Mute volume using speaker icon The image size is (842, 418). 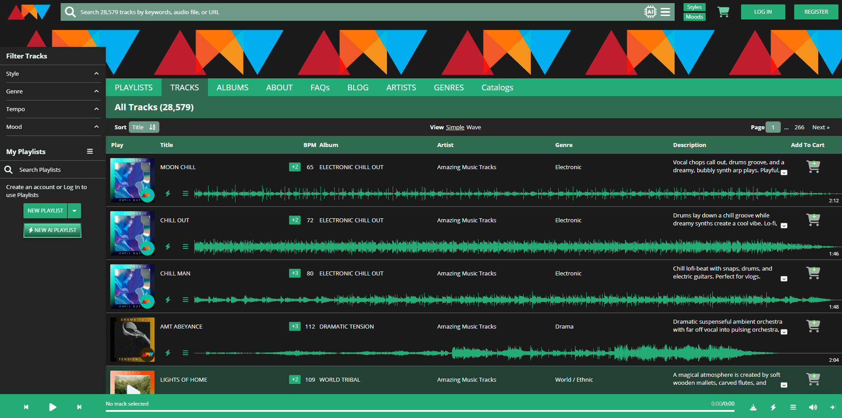click(x=813, y=407)
